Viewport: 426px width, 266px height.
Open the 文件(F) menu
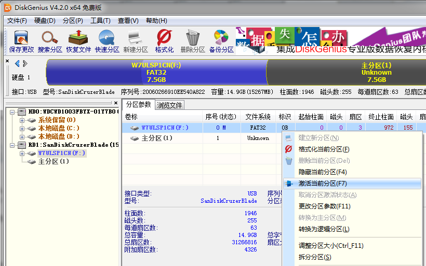17,21
